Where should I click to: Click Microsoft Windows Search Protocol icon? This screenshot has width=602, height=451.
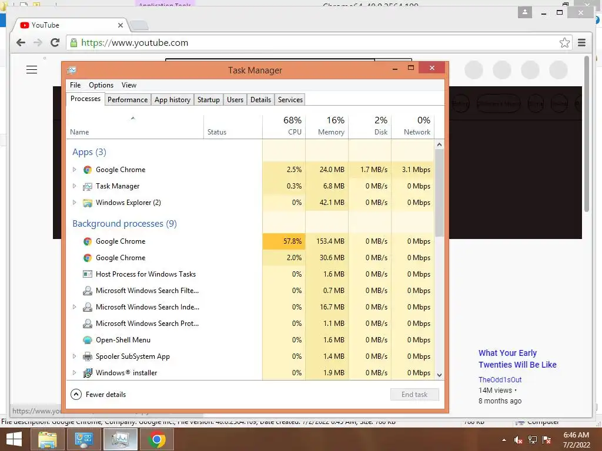88,324
